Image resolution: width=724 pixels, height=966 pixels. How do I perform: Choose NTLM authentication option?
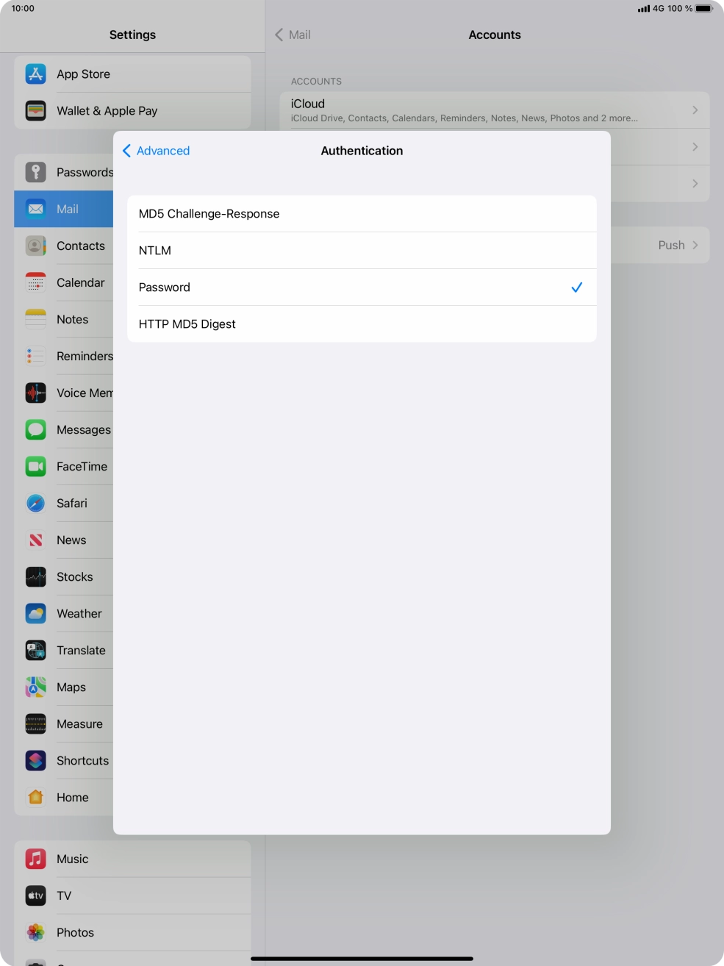click(361, 251)
